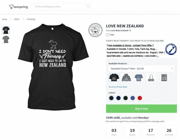180x140 pixels.
Task: Open Size Chart & Product Details link
Action: tap(118, 87)
